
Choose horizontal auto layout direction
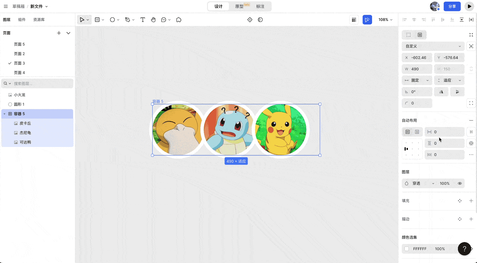click(x=408, y=132)
